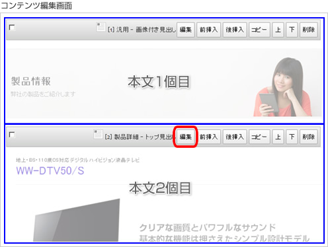Image resolution: width=328 pixels, height=247 pixels.
Task: Tick the checkbox for content block 1
Action: coord(12,28)
